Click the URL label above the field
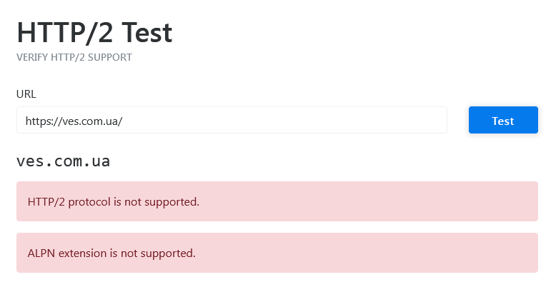Image resolution: width=556 pixels, height=292 pixels. [26, 94]
